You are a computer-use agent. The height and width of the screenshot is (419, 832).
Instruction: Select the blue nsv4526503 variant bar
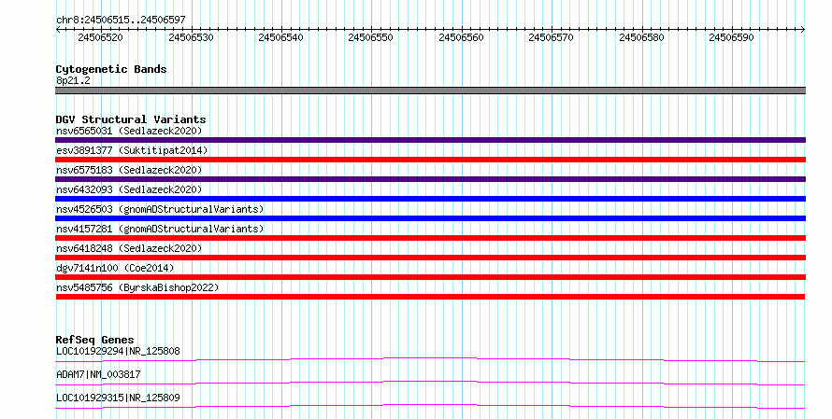pos(430,218)
